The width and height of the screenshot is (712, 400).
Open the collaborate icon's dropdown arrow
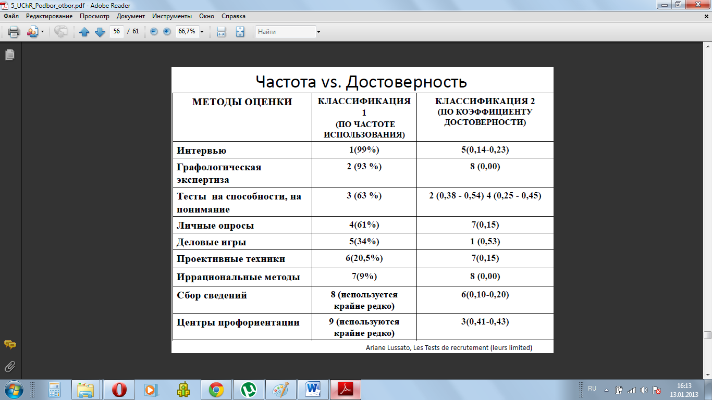42,32
